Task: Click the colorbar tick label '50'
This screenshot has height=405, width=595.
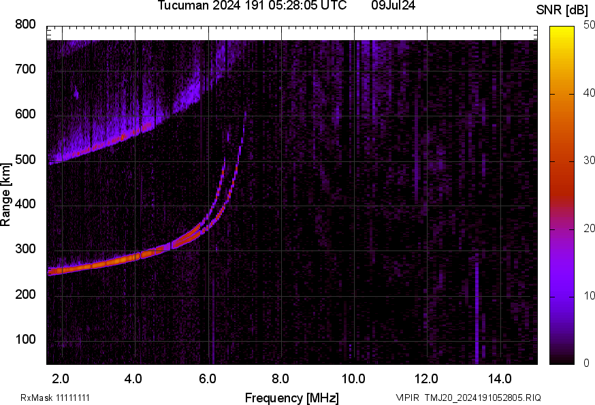Action: tap(589, 25)
